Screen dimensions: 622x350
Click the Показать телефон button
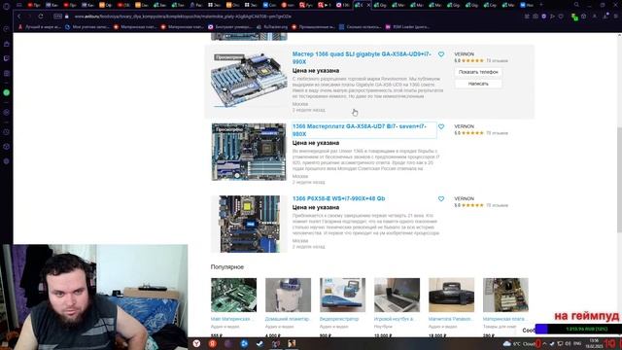click(478, 72)
